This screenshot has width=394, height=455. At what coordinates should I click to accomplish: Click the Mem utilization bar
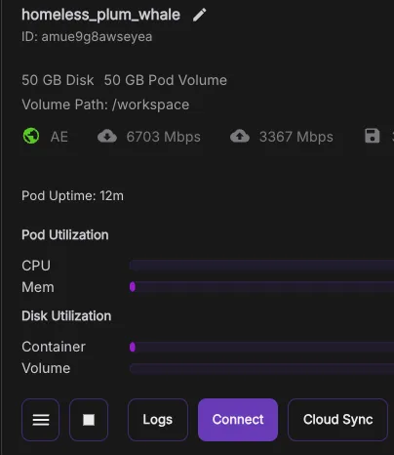click(x=261, y=287)
